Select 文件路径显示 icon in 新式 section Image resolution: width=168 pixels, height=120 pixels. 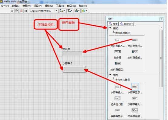[x=118, y=63]
